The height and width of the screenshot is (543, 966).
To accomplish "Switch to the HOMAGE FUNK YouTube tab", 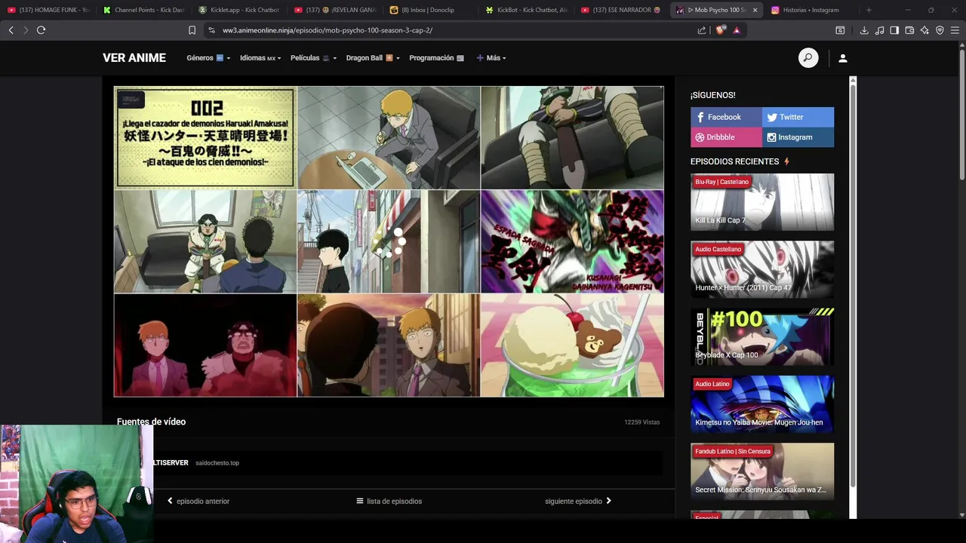I will click(48, 10).
